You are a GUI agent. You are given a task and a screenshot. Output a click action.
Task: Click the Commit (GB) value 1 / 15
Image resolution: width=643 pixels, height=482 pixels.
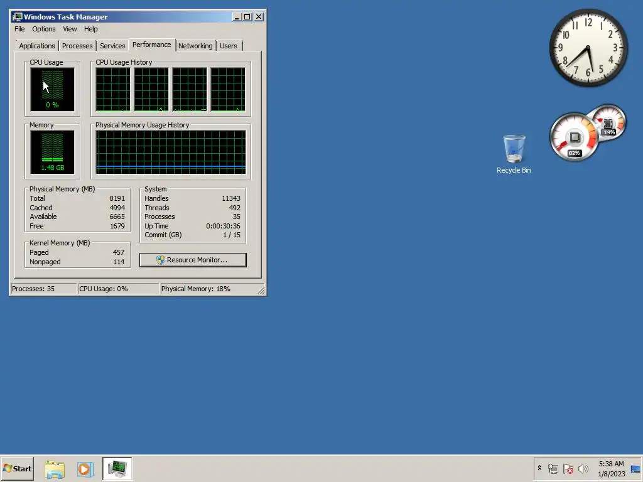(x=232, y=235)
